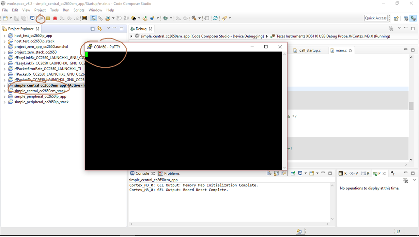The width and height of the screenshot is (419, 237).
Task: Click the Connect Target toolbar icon
Action: 93,18
